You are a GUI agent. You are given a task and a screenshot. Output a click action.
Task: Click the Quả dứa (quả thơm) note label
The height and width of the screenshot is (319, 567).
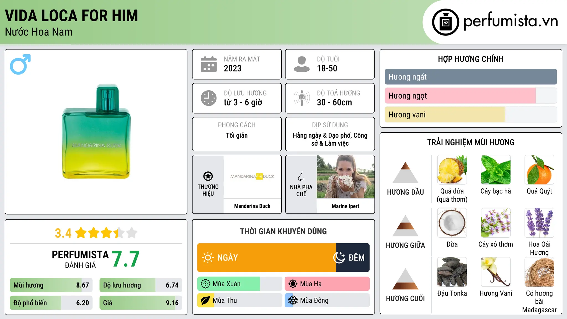452,195
